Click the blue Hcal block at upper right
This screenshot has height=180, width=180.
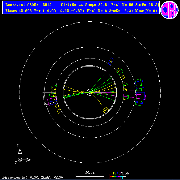[111, 61]
